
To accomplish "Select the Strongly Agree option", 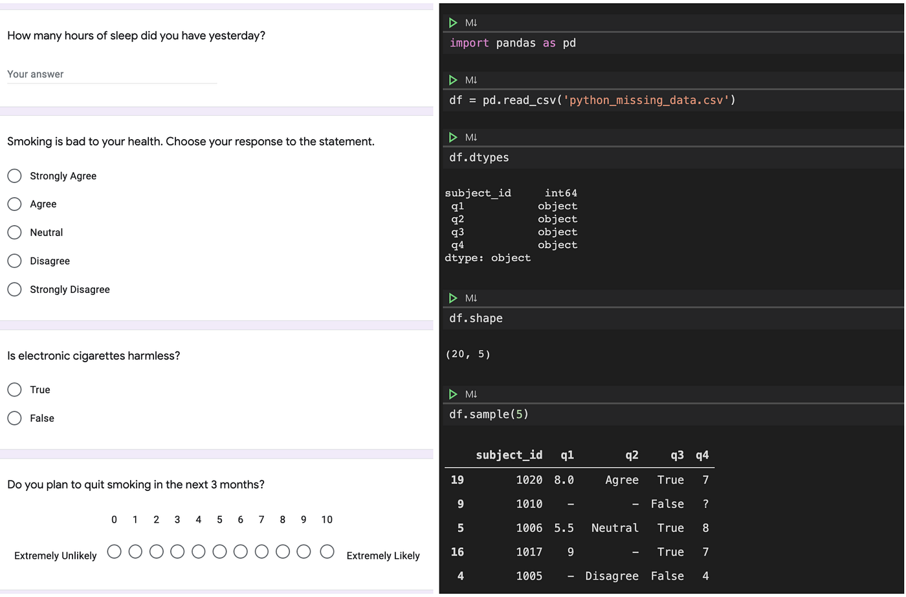I will [x=14, y=175].
